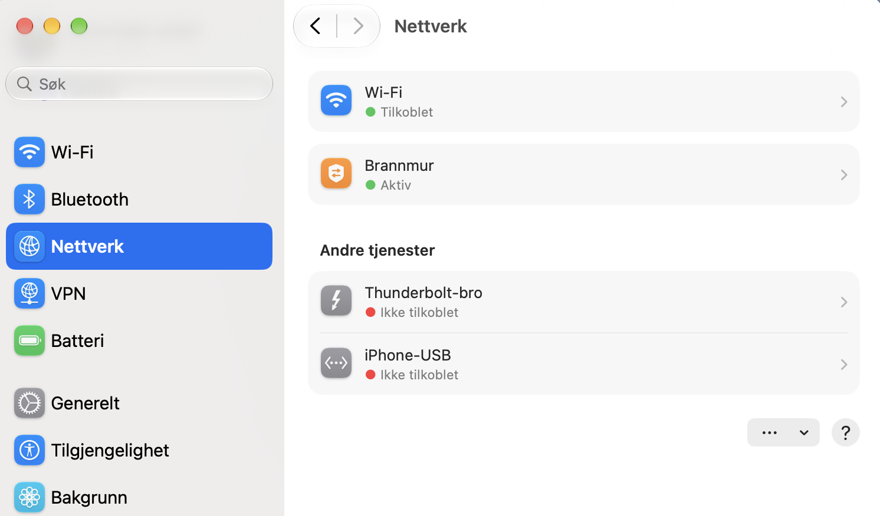This screenshot has height=516, width=880.
Task: Click the green Batteri icon
Action: tap(29, 340)
